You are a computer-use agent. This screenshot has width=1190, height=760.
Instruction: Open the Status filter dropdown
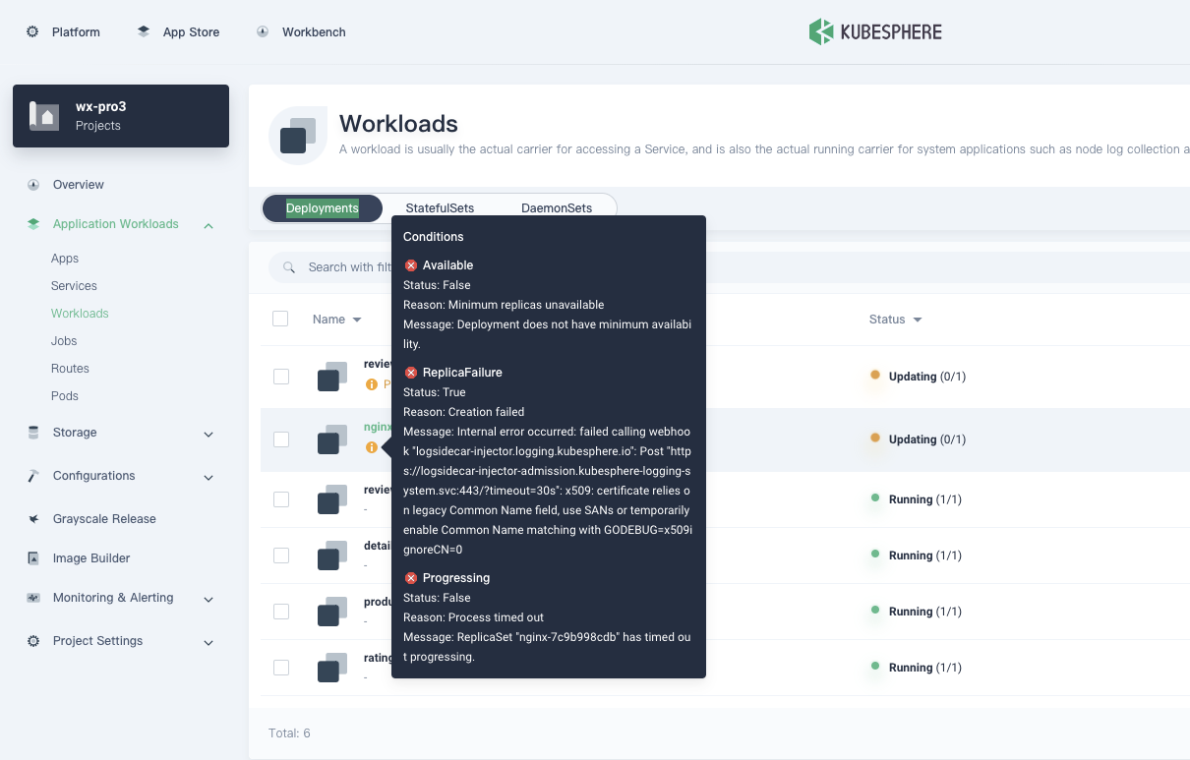tap(917, 319)
